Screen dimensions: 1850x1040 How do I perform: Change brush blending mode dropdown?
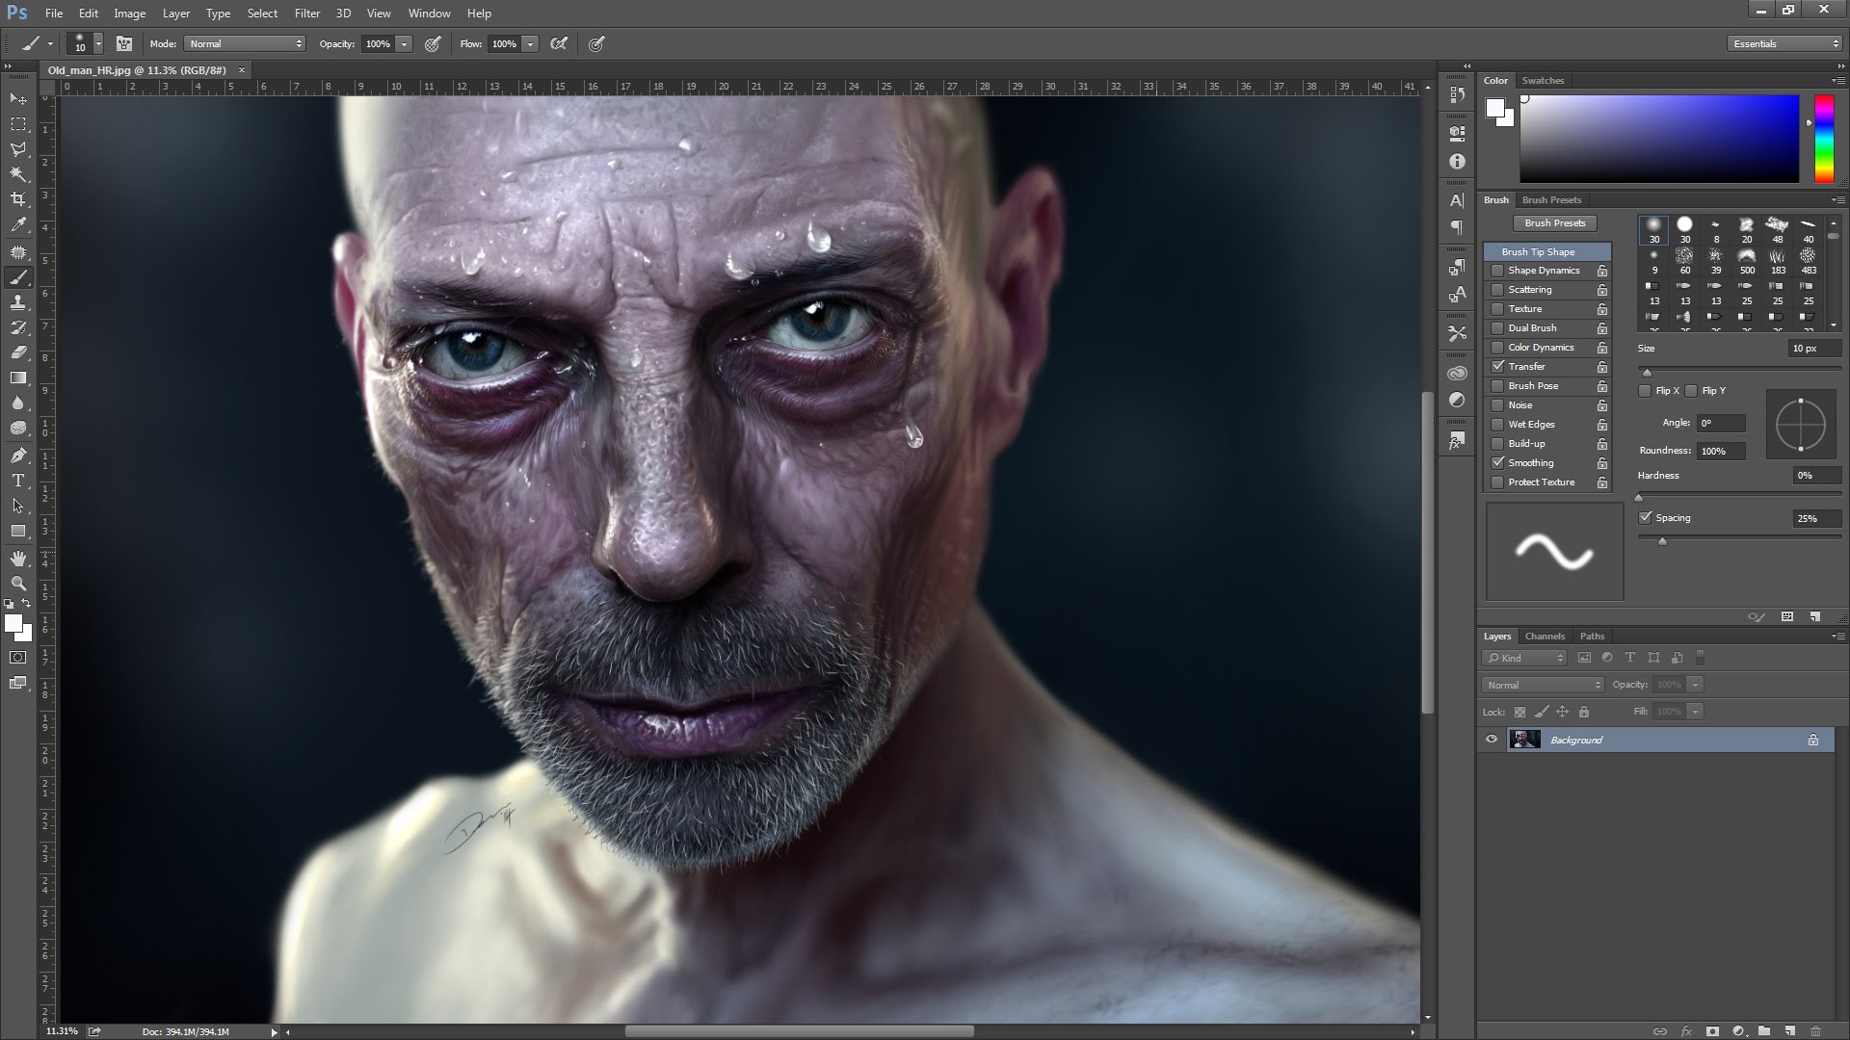pos(242,43)
